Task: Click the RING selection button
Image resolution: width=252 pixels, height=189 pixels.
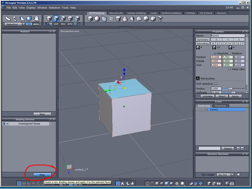Action: [x=63, y=24]
